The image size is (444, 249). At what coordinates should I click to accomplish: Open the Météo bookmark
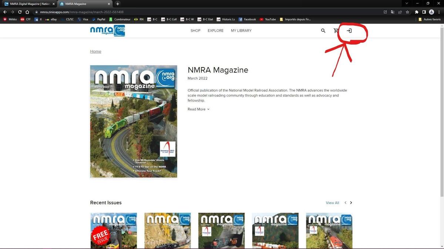[10, 19]
